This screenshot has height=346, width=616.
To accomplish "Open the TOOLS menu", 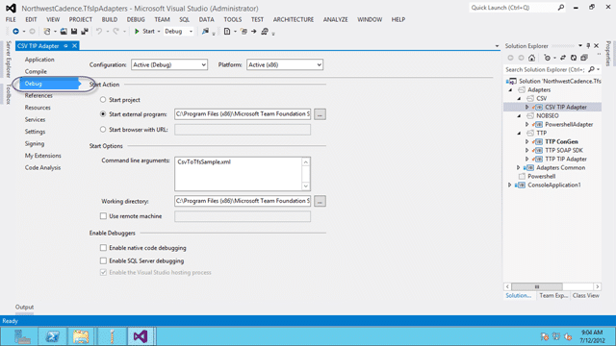I will pos(233,19).
